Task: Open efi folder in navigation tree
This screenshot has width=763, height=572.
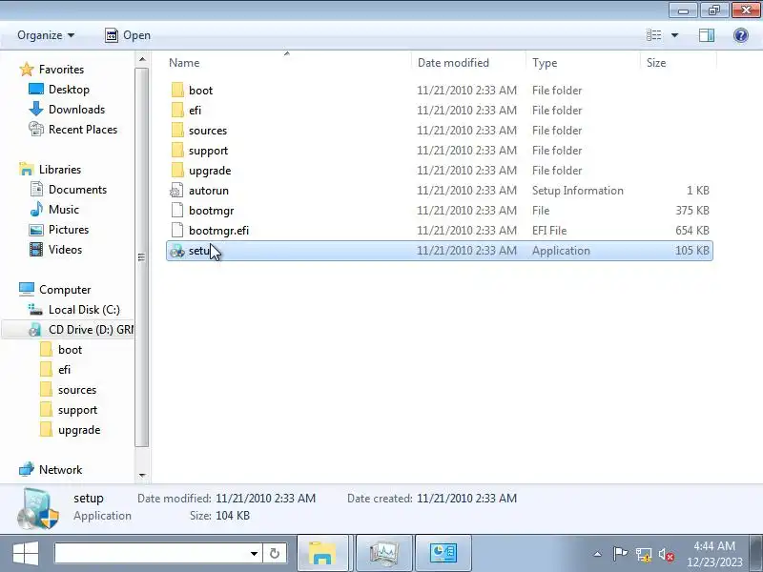Action: pos(55,370)
